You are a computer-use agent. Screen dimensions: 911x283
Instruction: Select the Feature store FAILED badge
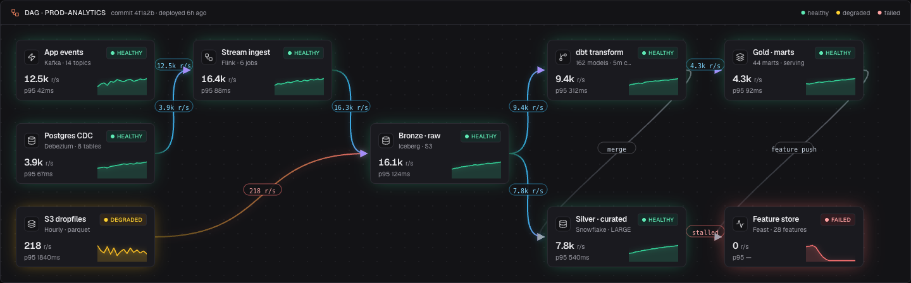point(838,219)
